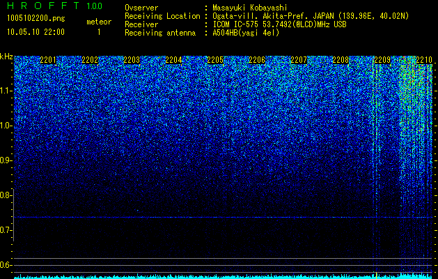Click the 2203 time marker
The height and width of the screenshot is (279, 438).
[132, 60]
